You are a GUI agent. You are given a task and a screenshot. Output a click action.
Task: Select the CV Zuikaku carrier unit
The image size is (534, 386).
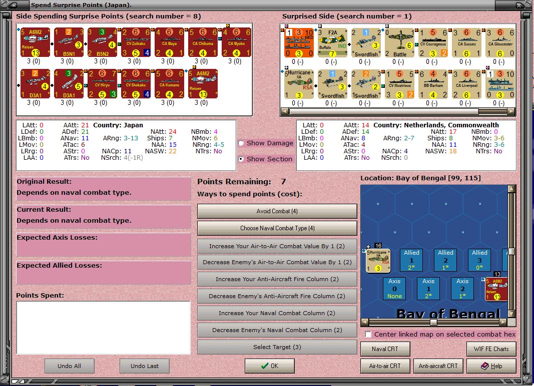tap(136, 42)
